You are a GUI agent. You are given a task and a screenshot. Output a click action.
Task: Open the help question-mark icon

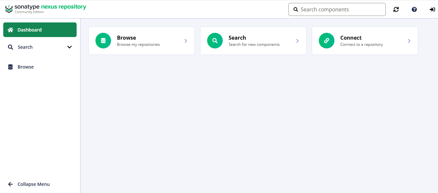(x=414, y=9)
